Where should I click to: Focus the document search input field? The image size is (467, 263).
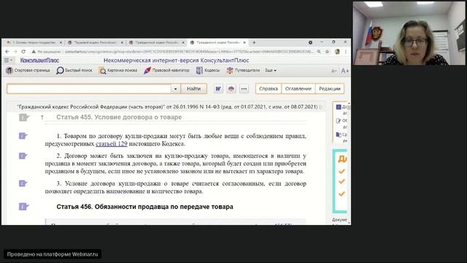point(89,88)
